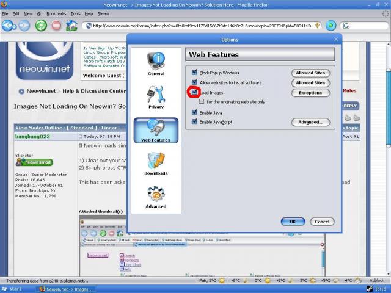Click the green Go button beside address bar
Screen dimensions: 391x293
[331, 26]
